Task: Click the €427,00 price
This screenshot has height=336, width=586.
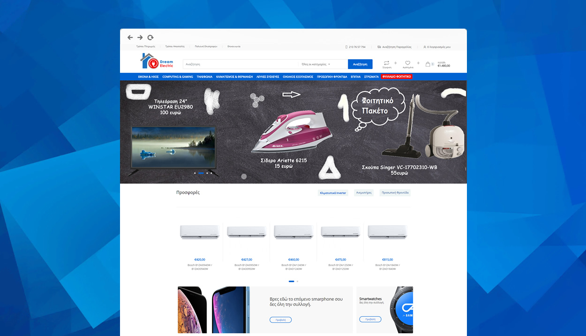Action: (247, 260)
